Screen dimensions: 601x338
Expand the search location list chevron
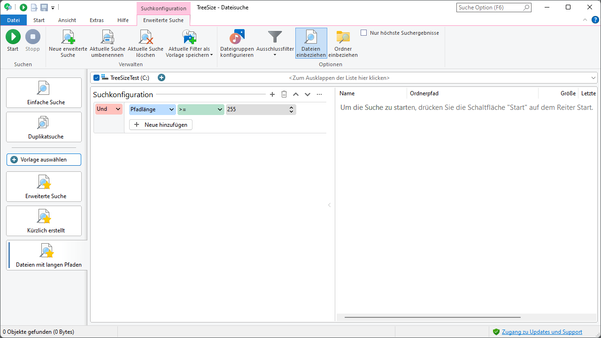pyautogui.click(x=593, y=78)
